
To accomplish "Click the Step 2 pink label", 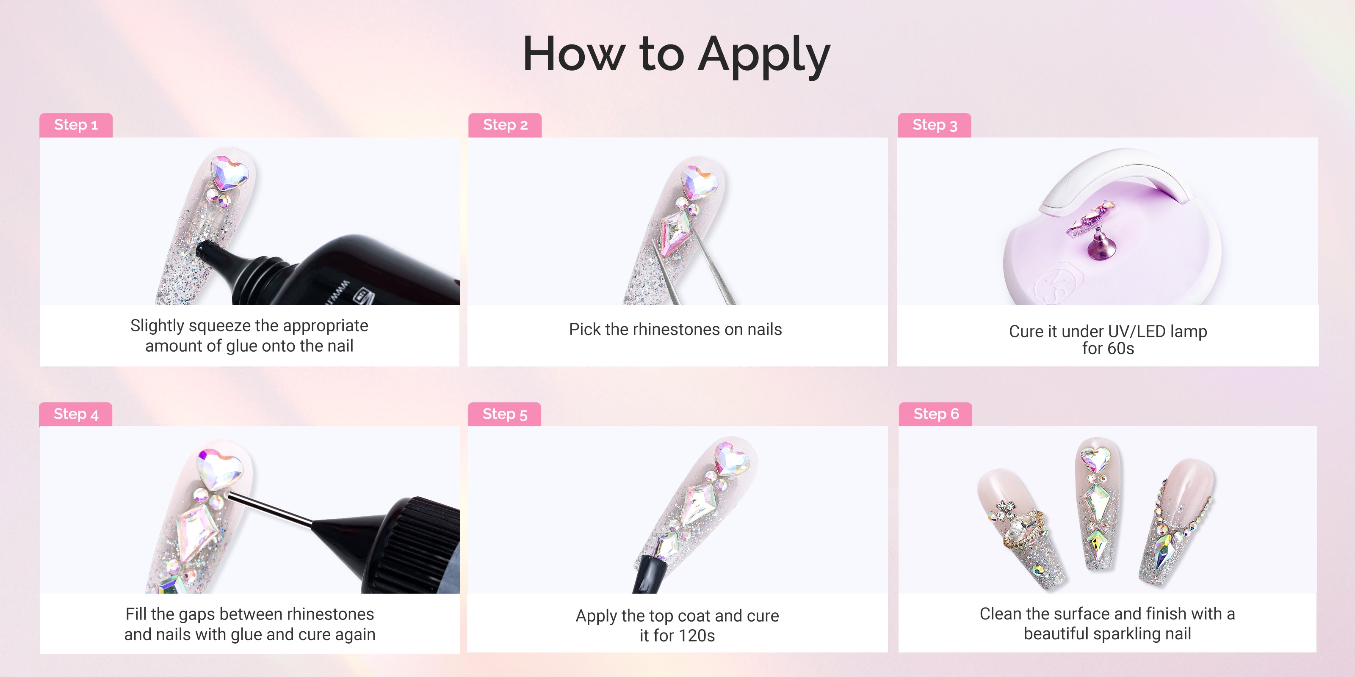I will pos(505,125).
